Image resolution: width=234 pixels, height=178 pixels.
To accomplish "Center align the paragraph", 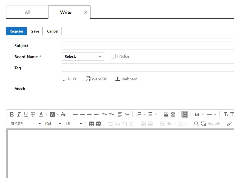I will [82, 114].
